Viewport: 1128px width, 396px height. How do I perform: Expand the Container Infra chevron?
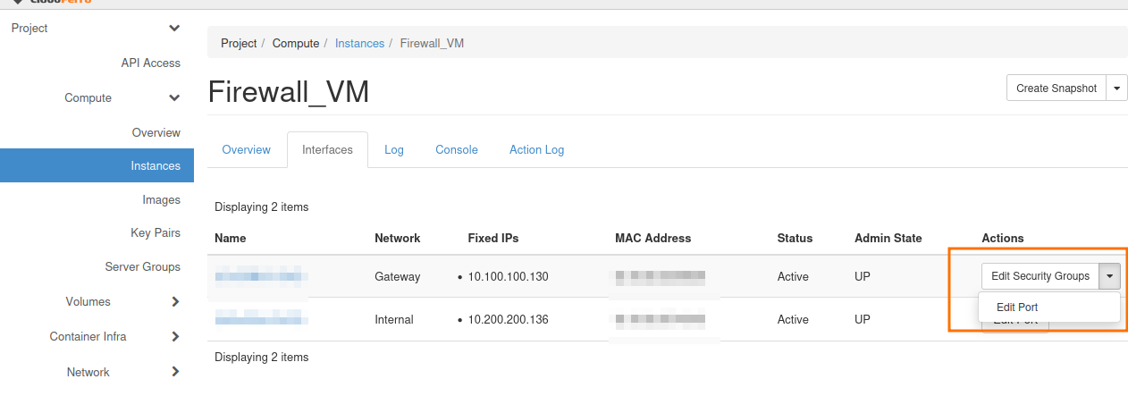175,337
